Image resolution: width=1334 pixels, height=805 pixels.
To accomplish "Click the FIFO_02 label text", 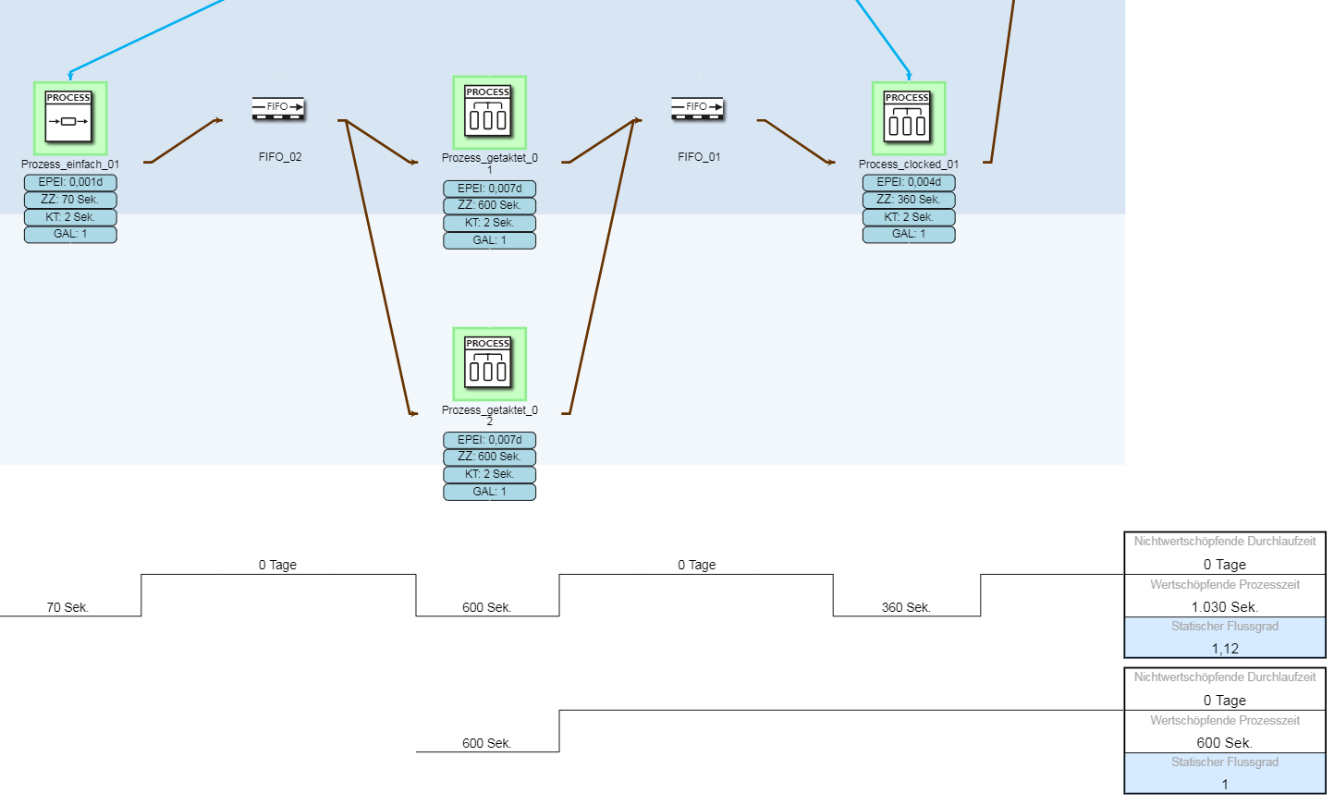I will [x=280, y=157].
